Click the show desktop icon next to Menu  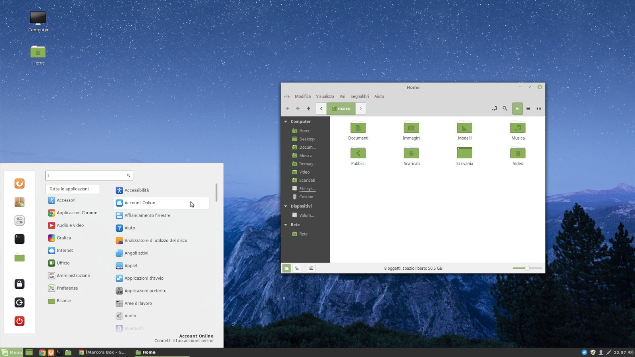29,352
